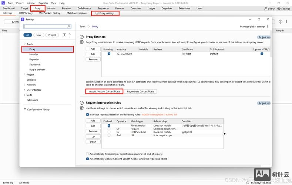Click the expand-all icon beside the Project filter
This screenshot has width=292, height=185.
coord(64,35)
